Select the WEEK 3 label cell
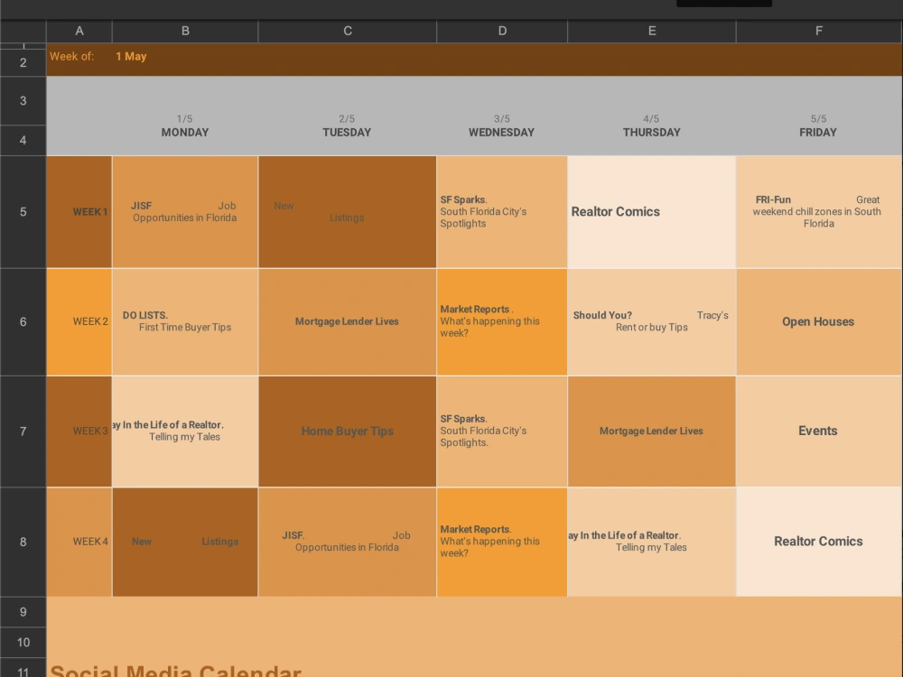This screenshot has width=903, height=677. click(79, 431)
